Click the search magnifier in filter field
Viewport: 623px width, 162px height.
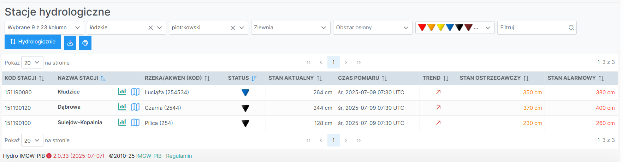click(571, 28)
